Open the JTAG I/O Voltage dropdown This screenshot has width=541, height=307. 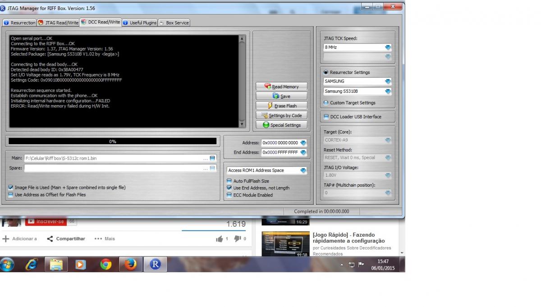[x=388, y=175]
